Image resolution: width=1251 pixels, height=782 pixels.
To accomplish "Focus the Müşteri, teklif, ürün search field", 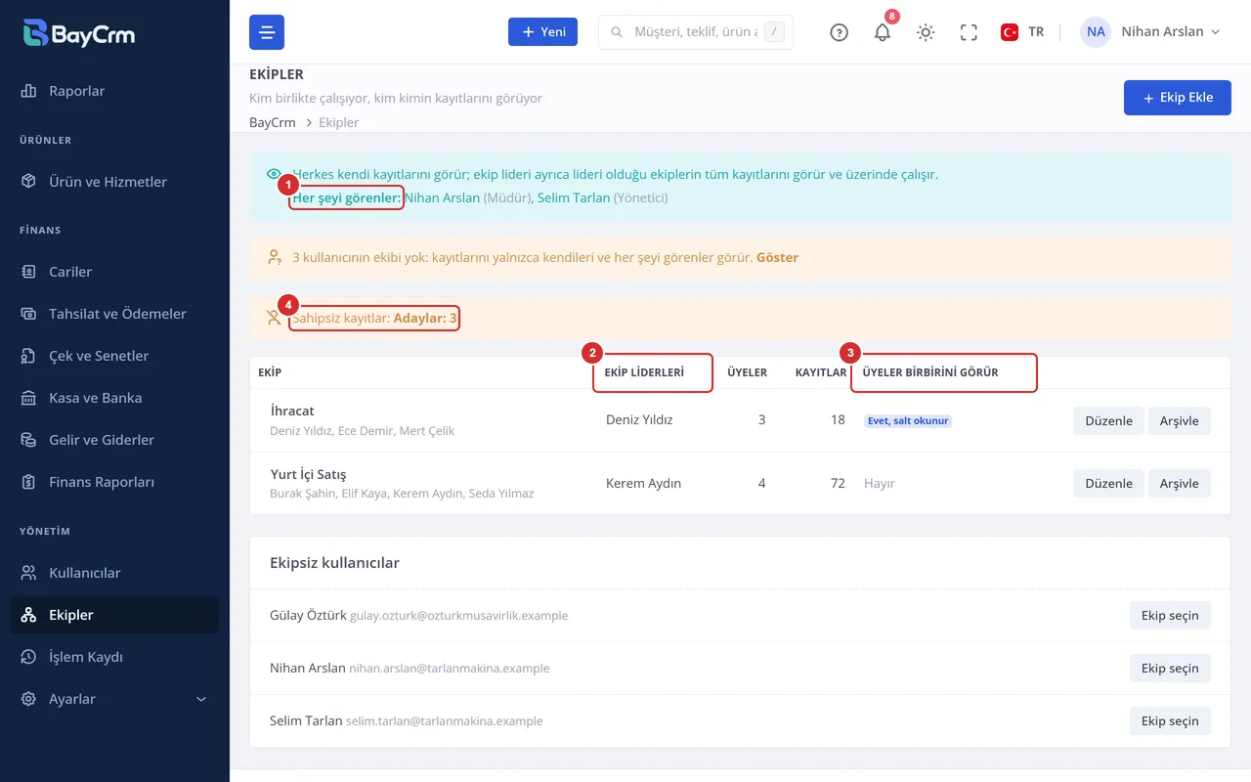I will point(695,32).
